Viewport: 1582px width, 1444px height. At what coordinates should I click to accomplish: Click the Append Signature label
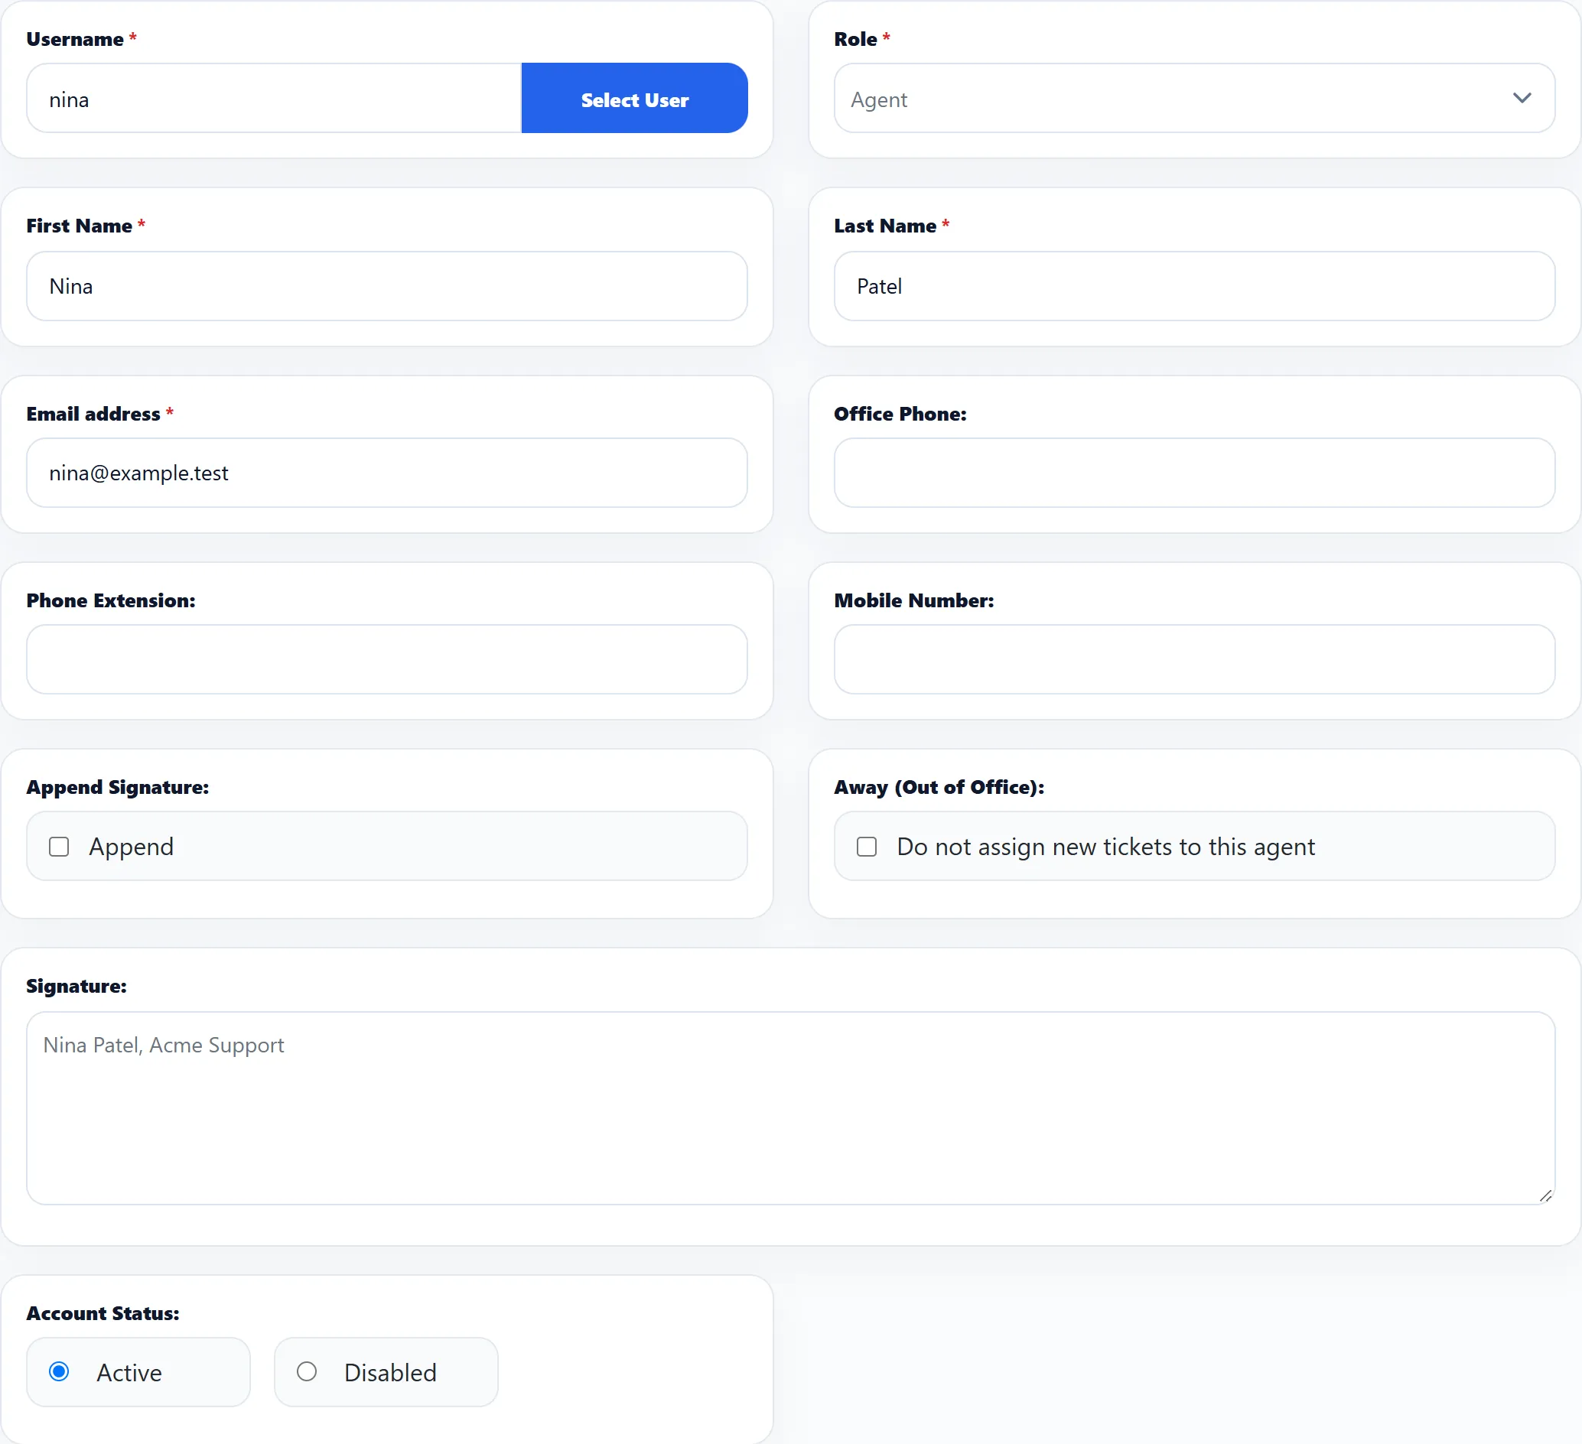[118, 788]
